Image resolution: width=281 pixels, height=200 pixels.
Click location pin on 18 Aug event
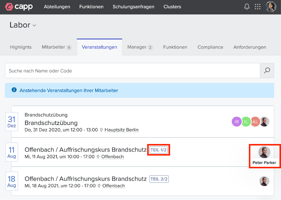(99, 186)
